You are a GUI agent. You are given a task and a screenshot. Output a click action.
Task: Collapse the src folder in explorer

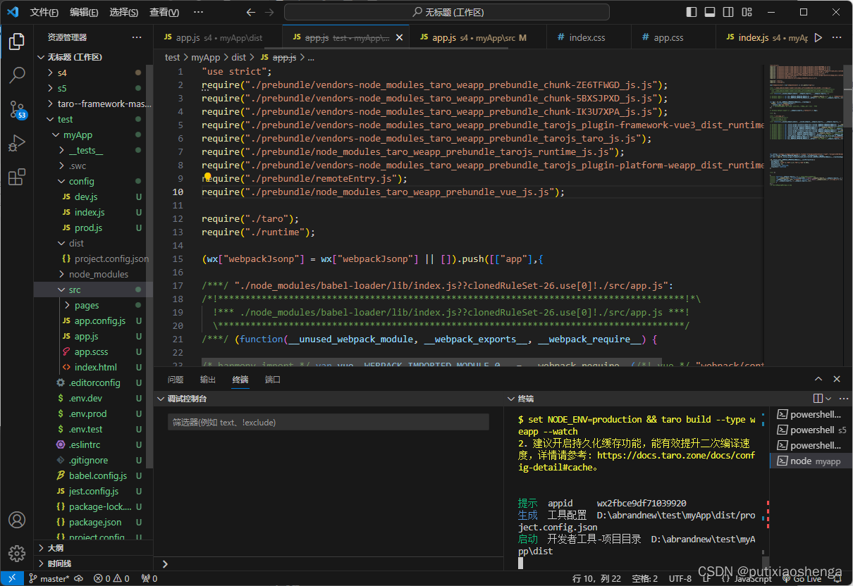74,289
